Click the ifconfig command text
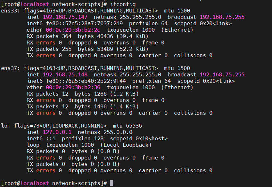The height and width of the screenshot is (187, 272). coord(123,4)
